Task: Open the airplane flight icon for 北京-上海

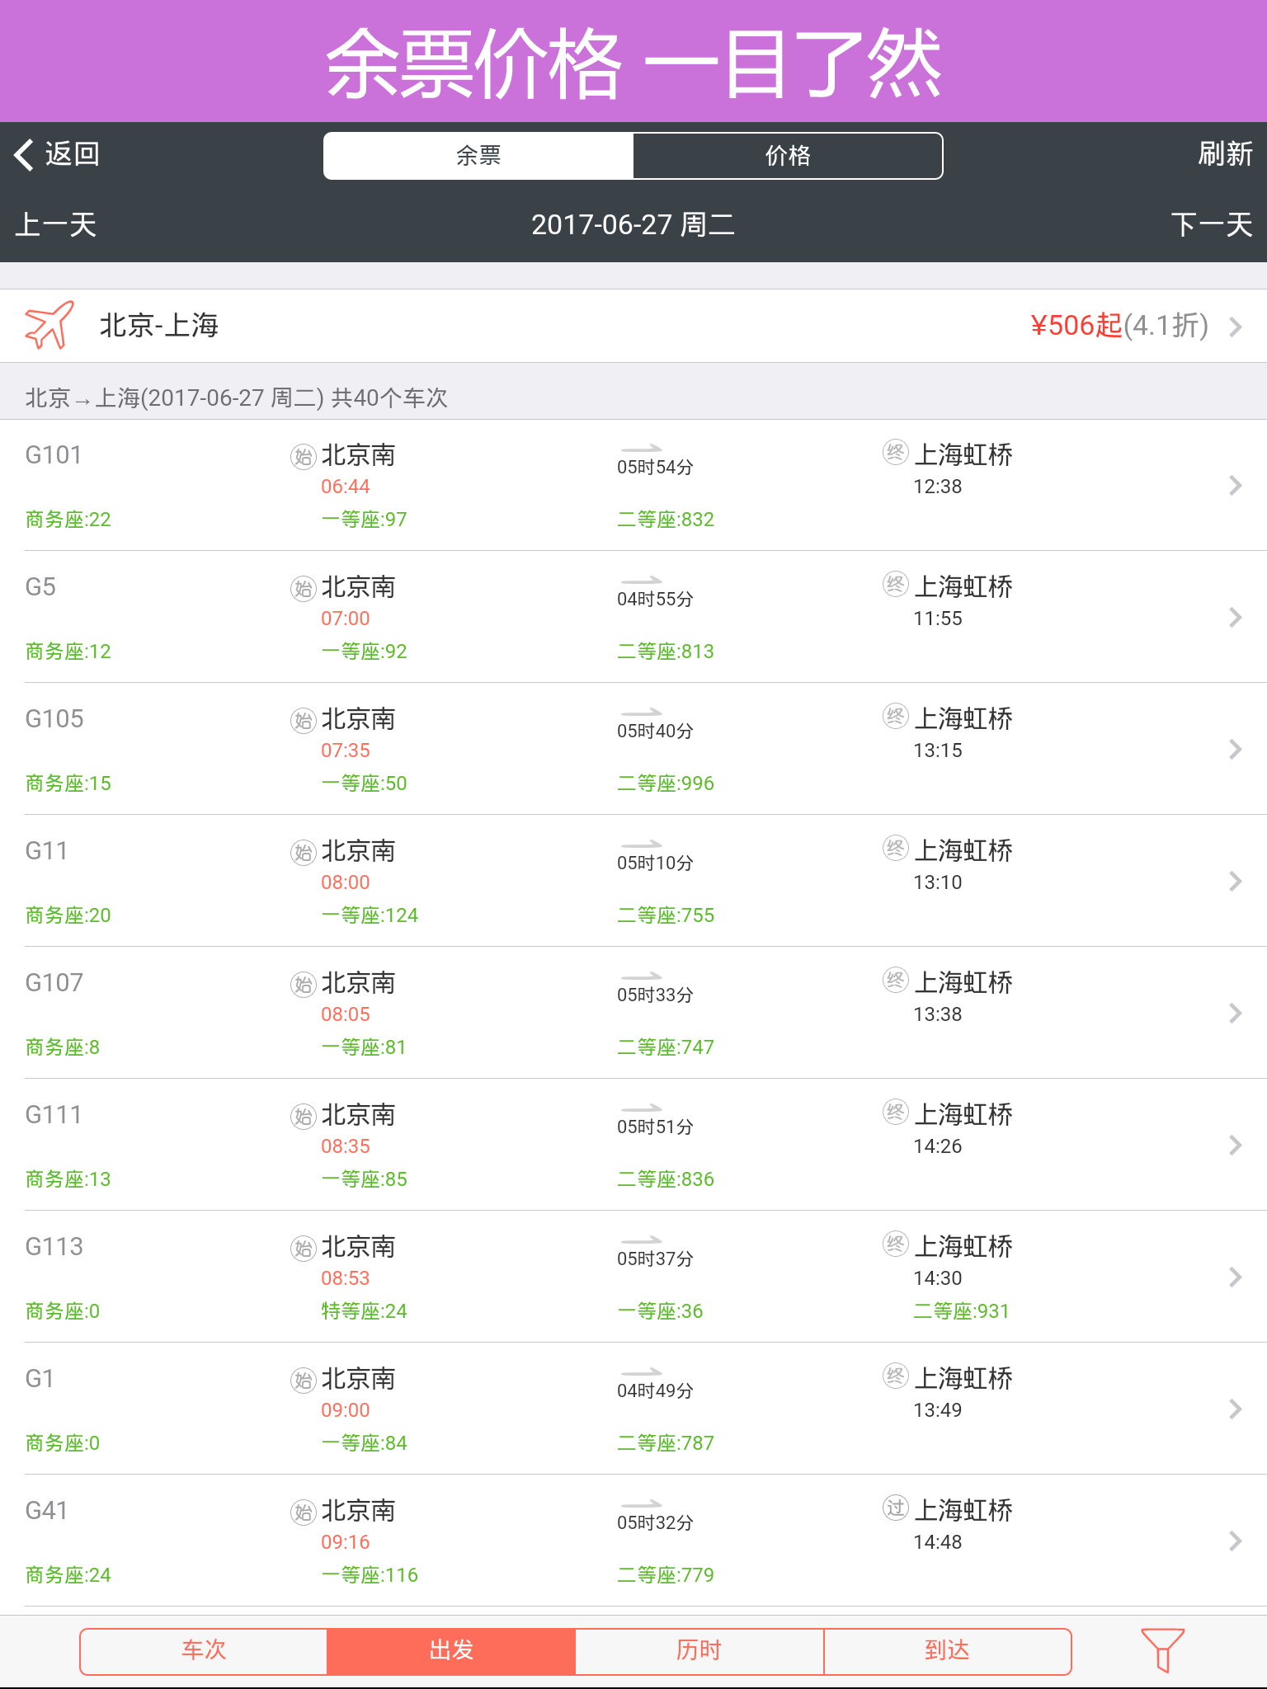Action: [x=49, y=325]
